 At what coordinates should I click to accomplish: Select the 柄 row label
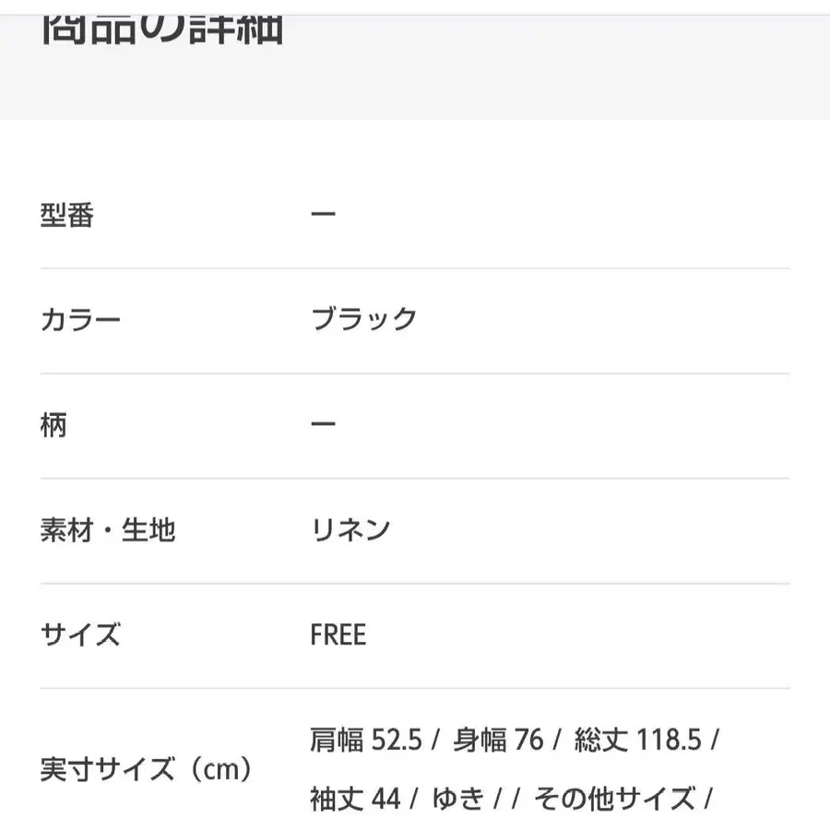click(53, 425)
